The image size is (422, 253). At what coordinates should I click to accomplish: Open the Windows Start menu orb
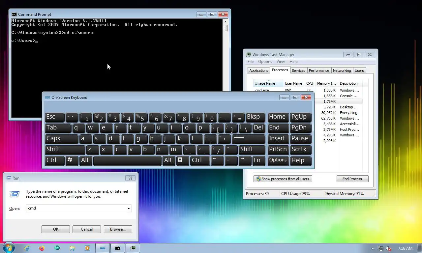tap(8, 248)
